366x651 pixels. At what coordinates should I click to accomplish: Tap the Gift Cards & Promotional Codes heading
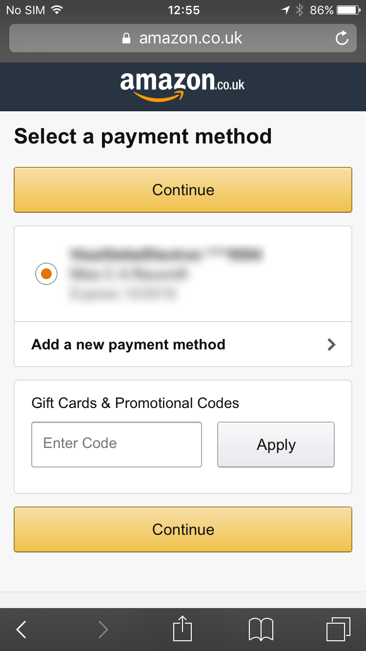[135, 403]
